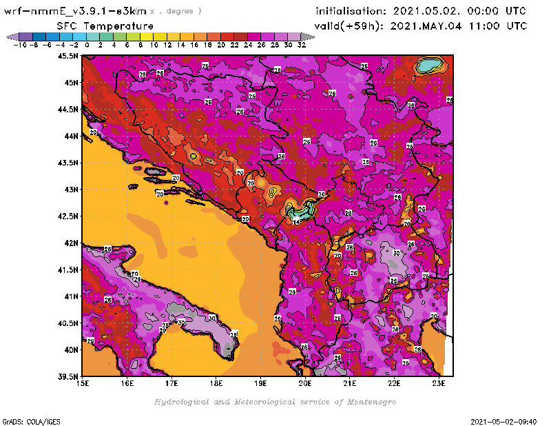Pick the pale mauve swatch between 30 and 32
The image size is (551, 426).
pyautogui.click(x=294, y=37)
